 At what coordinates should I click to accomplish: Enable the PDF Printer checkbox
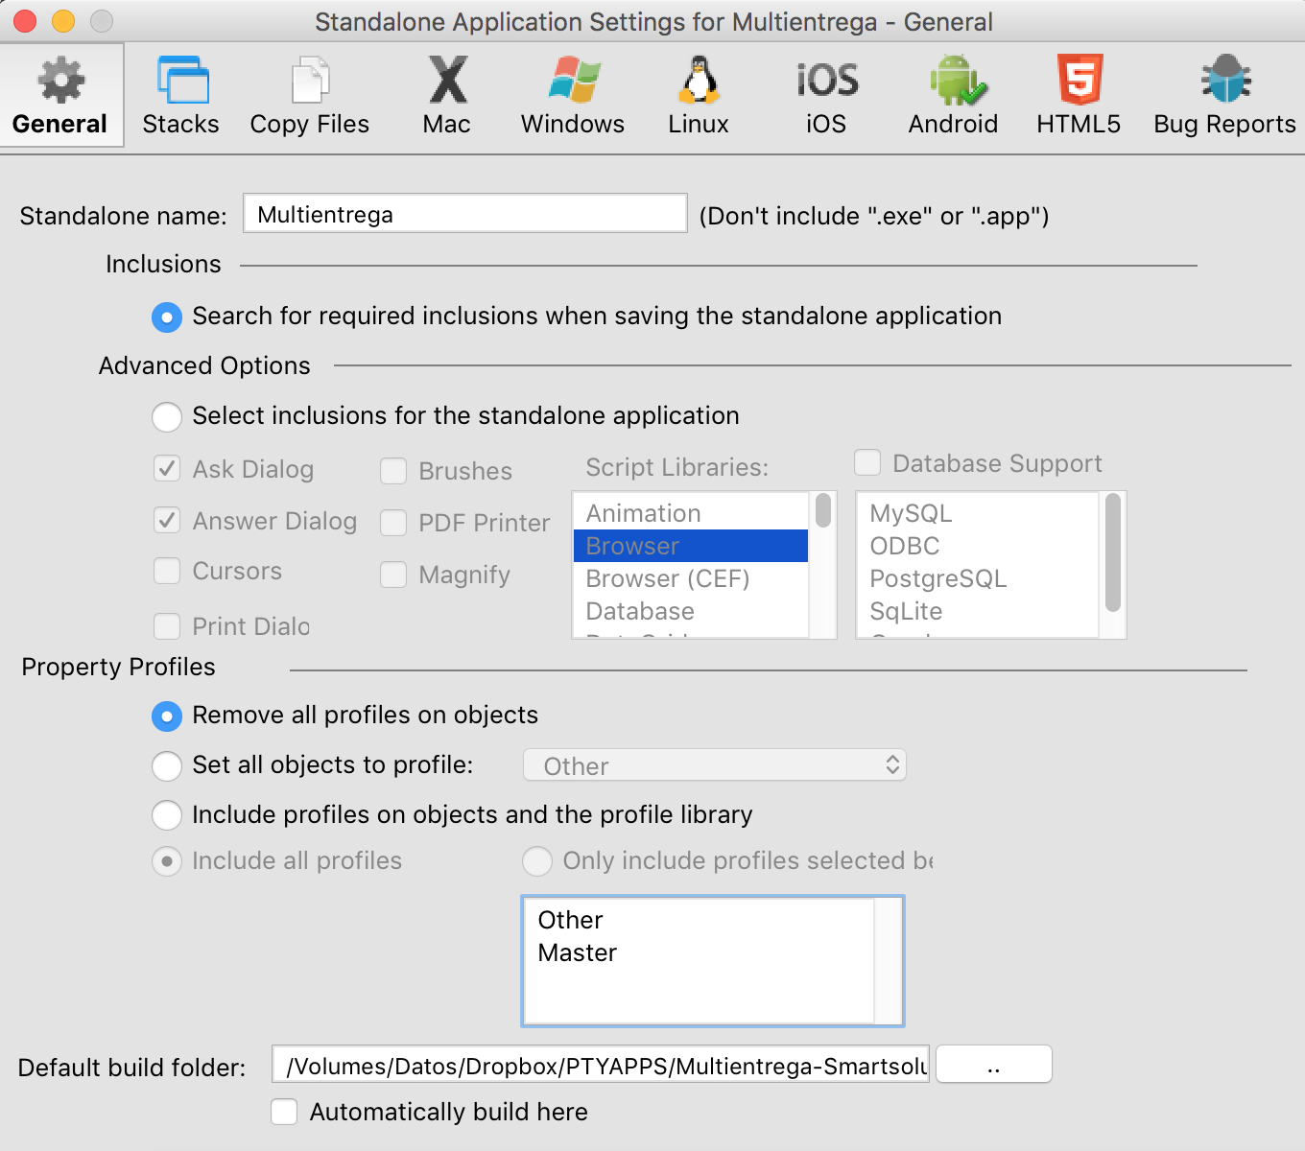point(393,523)
